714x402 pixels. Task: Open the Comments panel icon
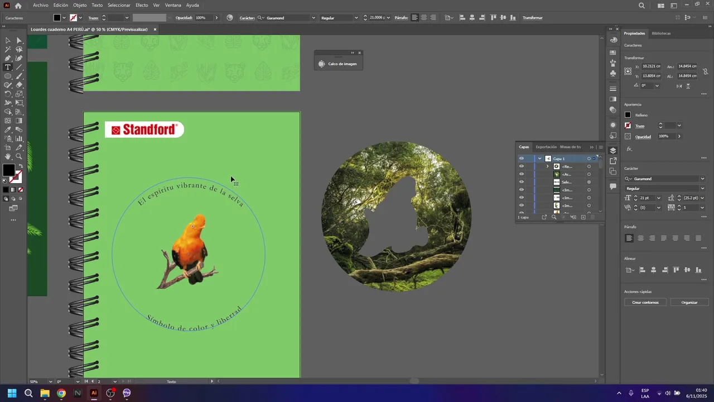[613, 186]
